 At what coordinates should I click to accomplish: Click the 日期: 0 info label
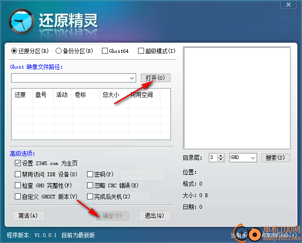click(193, 207)
